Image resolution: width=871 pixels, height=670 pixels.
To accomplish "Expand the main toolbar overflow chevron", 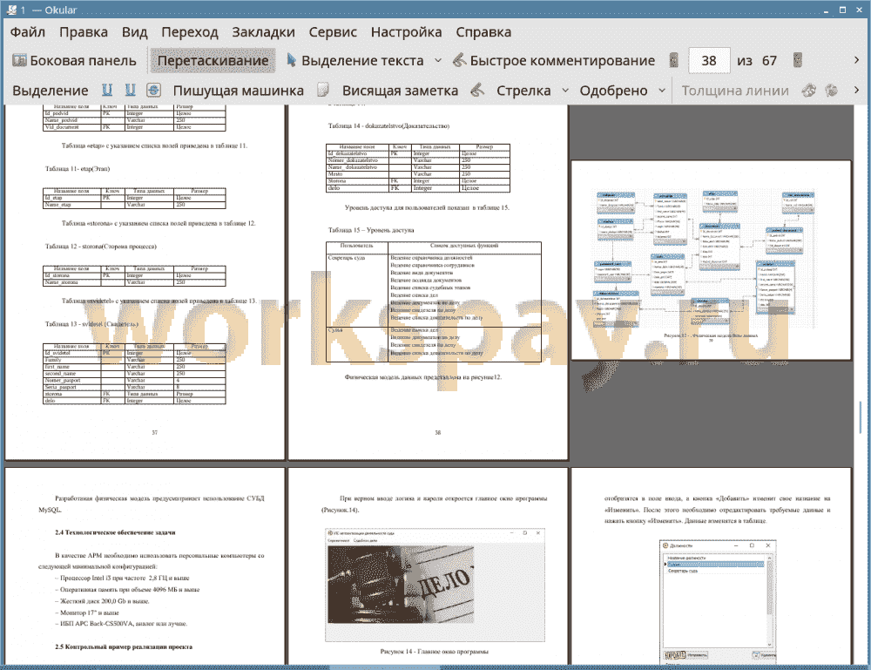I will tap(856, 60).
